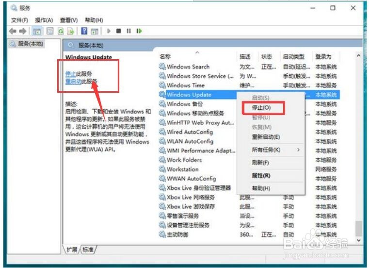
Task: Select the Xbox Live 身份验证管理器 row
Action: coord(249,188)
